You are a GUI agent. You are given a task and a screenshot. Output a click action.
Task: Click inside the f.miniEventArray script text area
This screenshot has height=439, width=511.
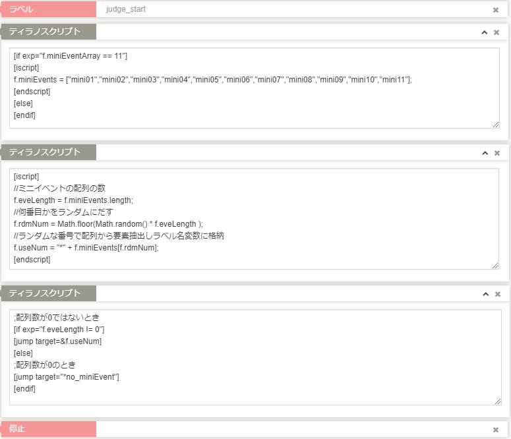pyautogui.click(x=255, y=87)
